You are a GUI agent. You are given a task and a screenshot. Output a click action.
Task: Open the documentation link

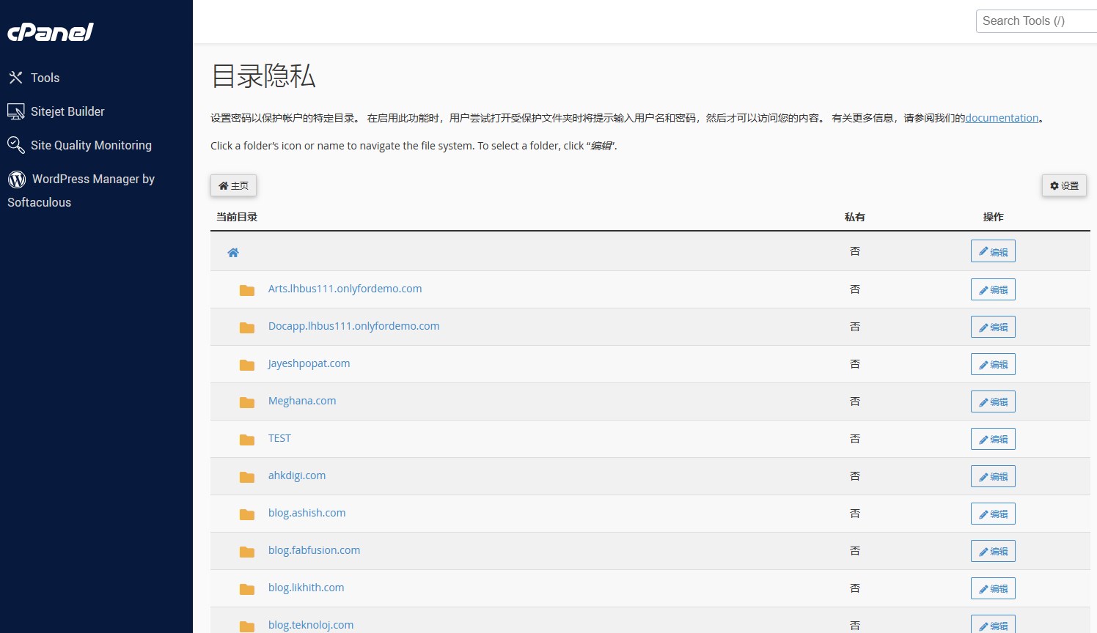coord(1002,118)
